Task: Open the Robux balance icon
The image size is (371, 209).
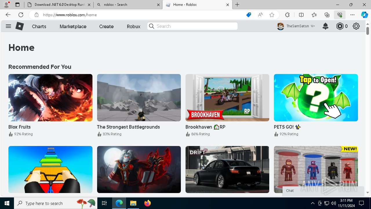Action: pos(340,26)
